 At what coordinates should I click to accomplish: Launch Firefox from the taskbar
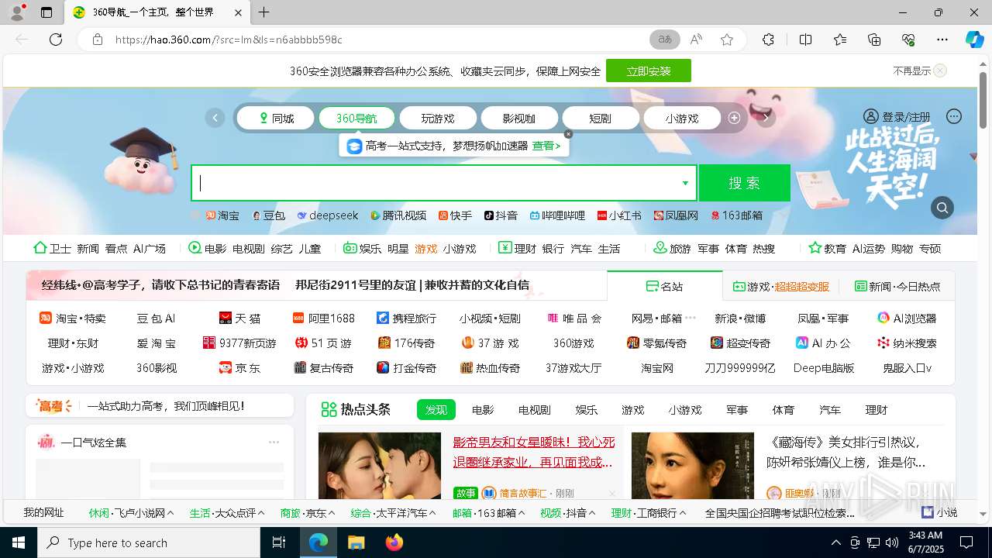394,542
